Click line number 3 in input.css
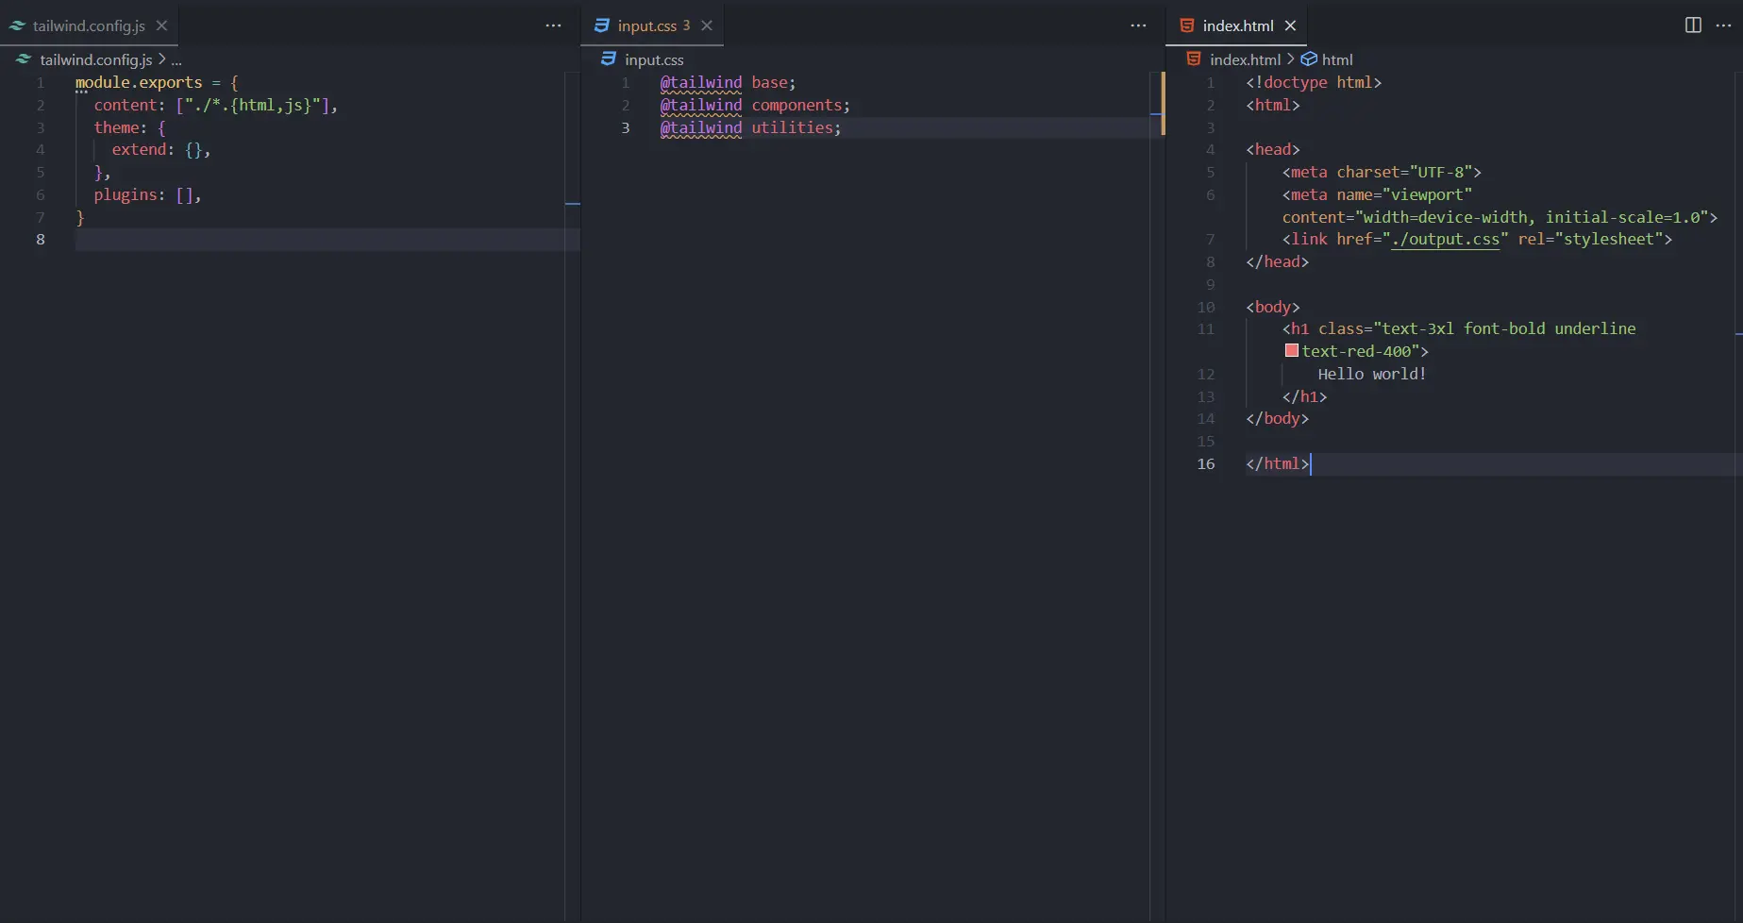 [x=626, y=127]
